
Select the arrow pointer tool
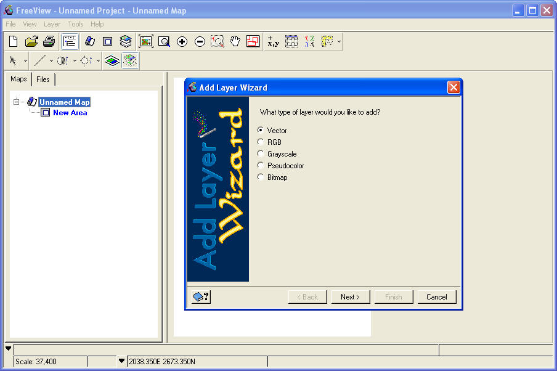(x=14, y=61)
